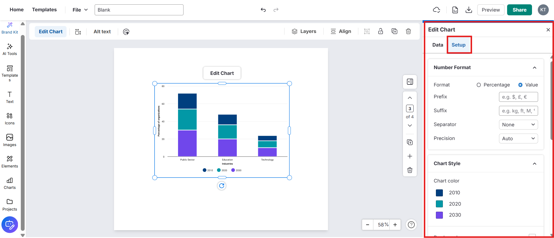Open the 2030 purple color swatch
Viewport: 554px width, 238px height.
click(439, 215)
